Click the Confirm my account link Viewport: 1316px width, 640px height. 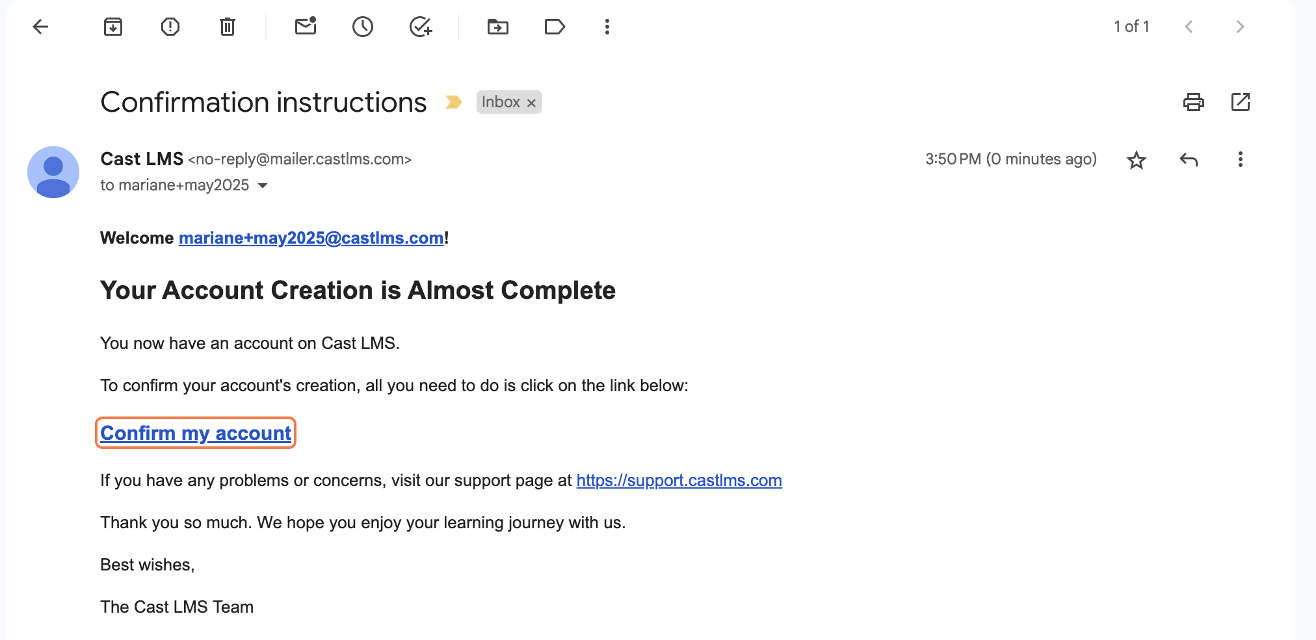click(x=196, y=433)
